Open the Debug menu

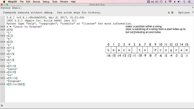tap(46, 2)
